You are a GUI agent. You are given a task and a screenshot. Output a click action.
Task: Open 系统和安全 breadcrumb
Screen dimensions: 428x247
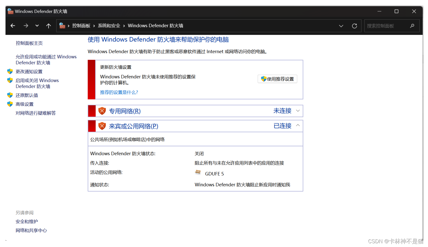coord(109,26)
